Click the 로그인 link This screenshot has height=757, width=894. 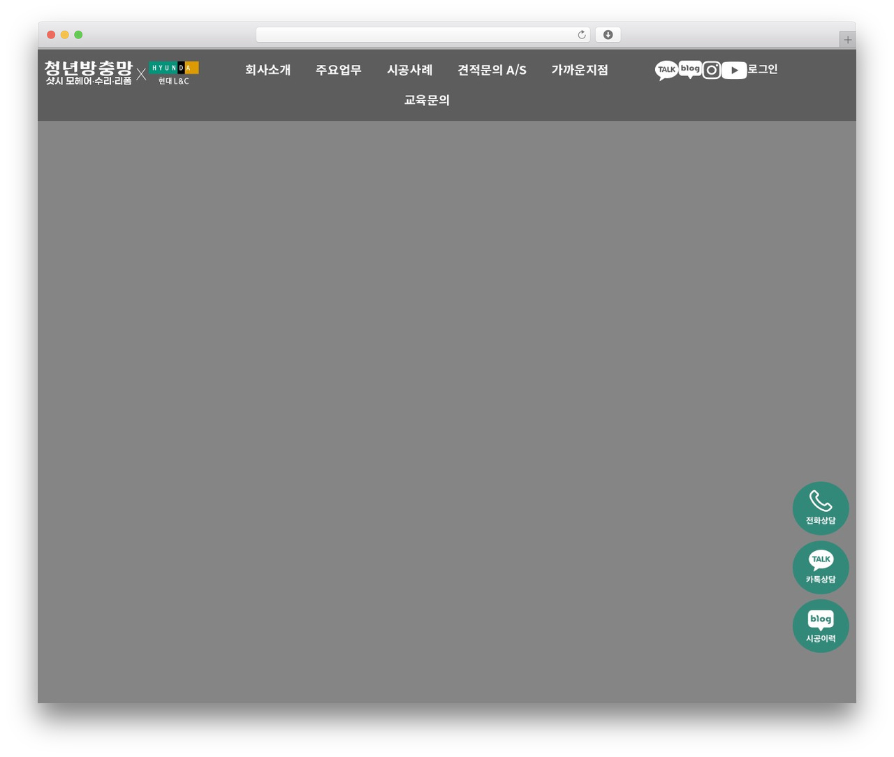pos(762,69)
